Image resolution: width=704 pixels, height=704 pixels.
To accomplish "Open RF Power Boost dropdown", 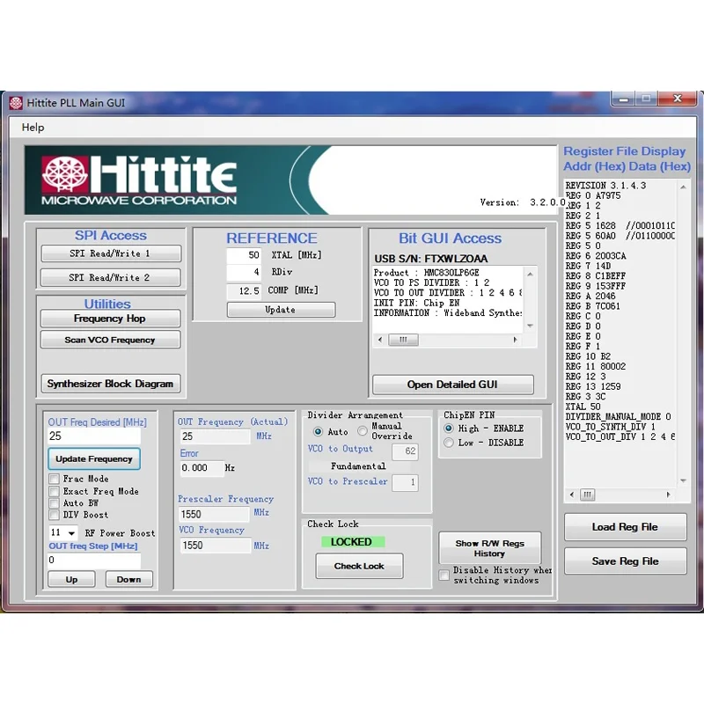I will 71,533.
